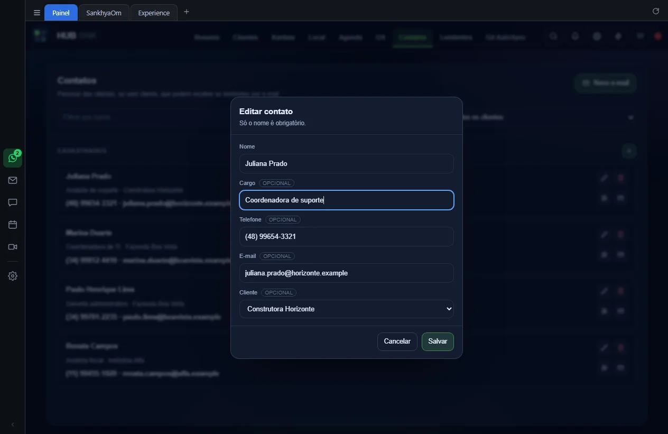This screenshot has height=434, width=668.
Task: Open the chat bubble sidebar icon
Action: point(13,202)
